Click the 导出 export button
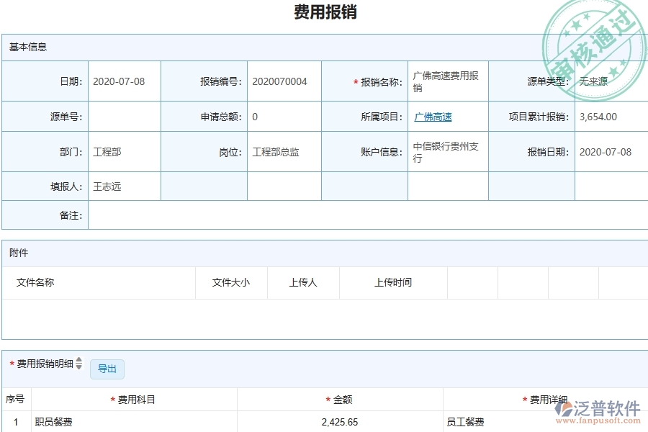Viewport: 648px width, 432px height. coord(107,369)
